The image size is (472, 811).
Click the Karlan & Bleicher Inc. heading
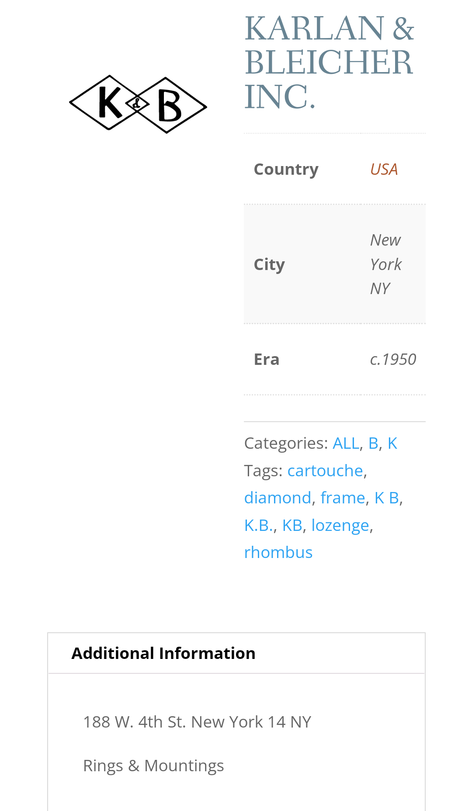coord(329,62)
